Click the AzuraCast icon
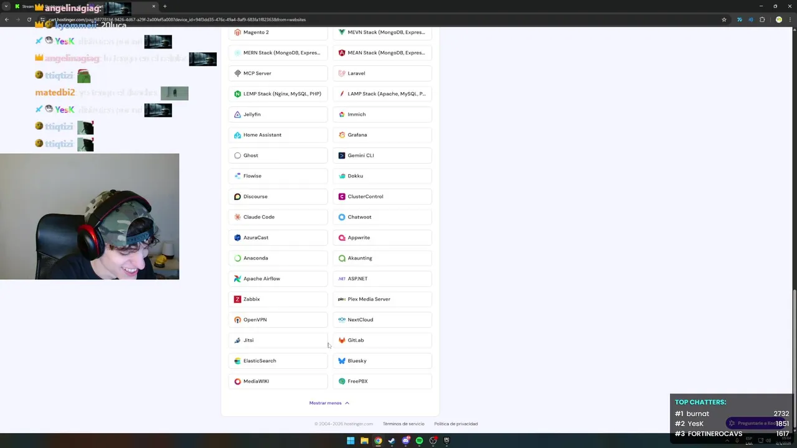797x448 pixels. (x=237, y=238)
